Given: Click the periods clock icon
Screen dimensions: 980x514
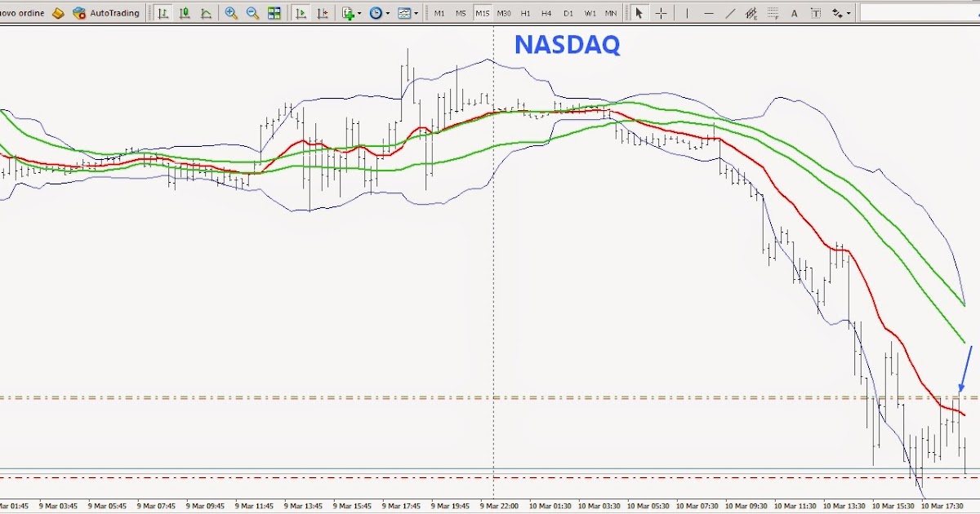Looking at the screenshot, I should pos(375,13).
